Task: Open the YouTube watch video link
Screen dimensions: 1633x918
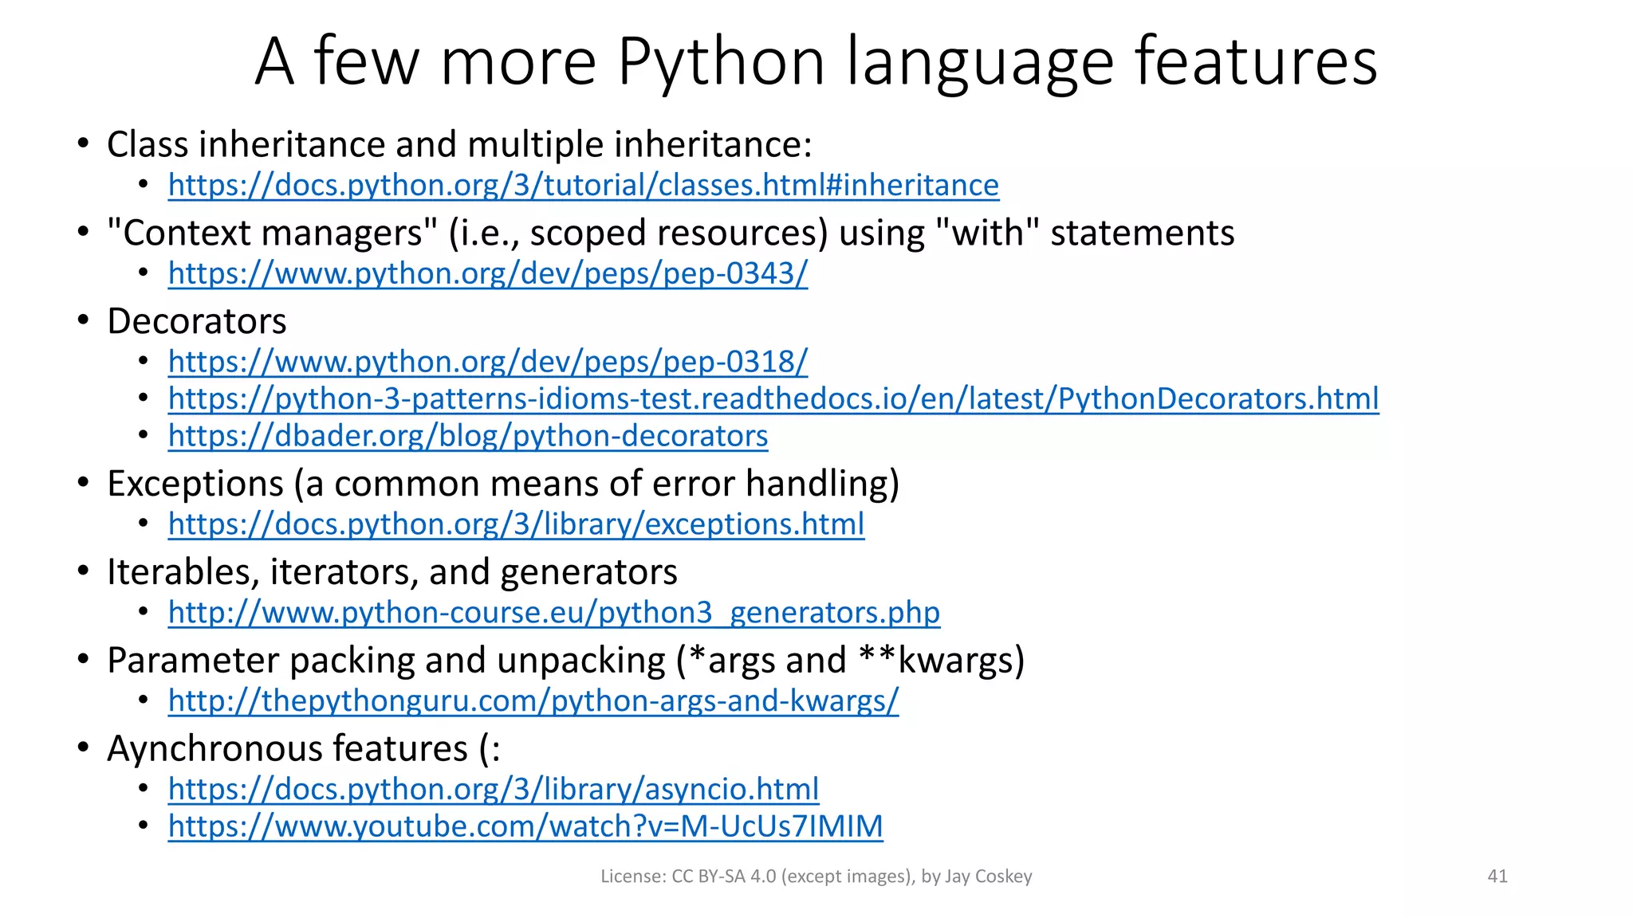Action: pos(525,826)
